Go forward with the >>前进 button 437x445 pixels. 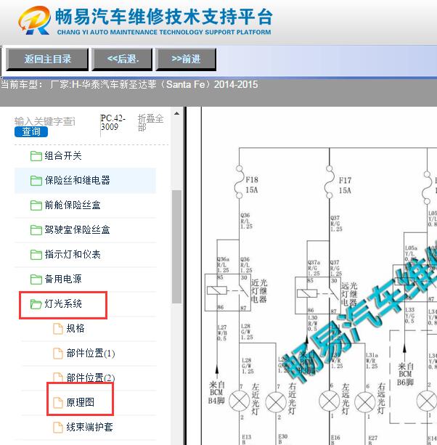coord(186,59)
